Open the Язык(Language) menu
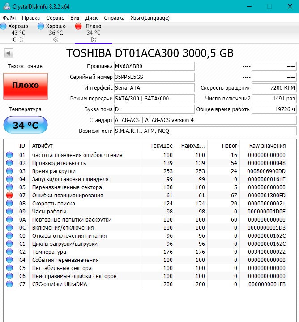This screenshot has width=299, height=322. 150,18
